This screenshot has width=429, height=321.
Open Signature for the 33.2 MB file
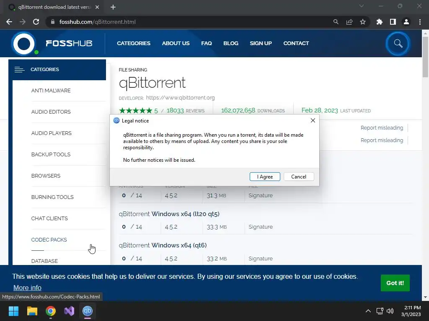(261, 258)
